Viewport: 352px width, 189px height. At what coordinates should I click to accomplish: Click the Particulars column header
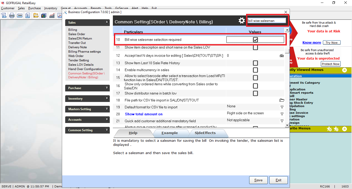(x=133, y=32)
